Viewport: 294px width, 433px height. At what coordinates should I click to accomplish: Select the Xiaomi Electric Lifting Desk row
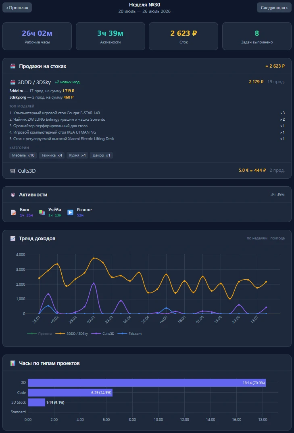tap(147, 138)
